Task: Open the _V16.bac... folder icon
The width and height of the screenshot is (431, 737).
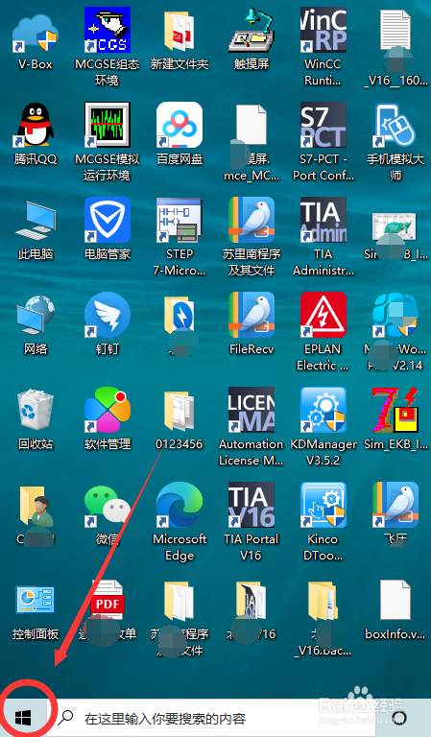Action: tap(323, 601)
